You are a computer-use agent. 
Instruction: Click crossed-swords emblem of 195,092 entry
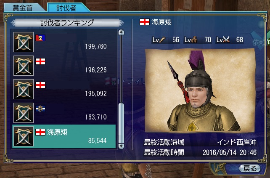point(24,89)
